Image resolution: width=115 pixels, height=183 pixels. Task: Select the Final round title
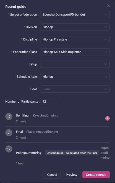19,132
